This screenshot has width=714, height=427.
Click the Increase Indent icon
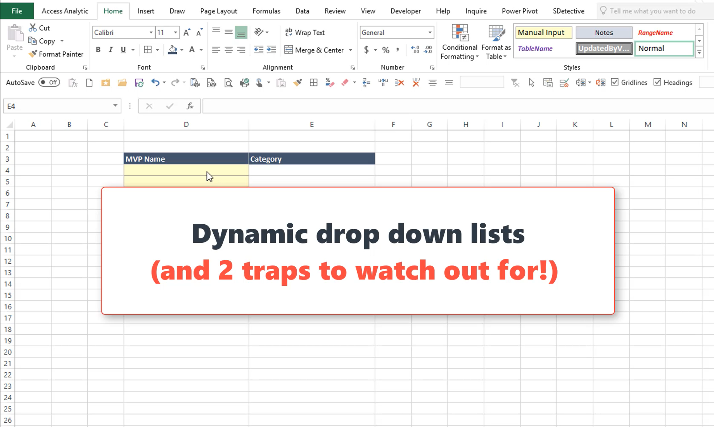point(271,50)
